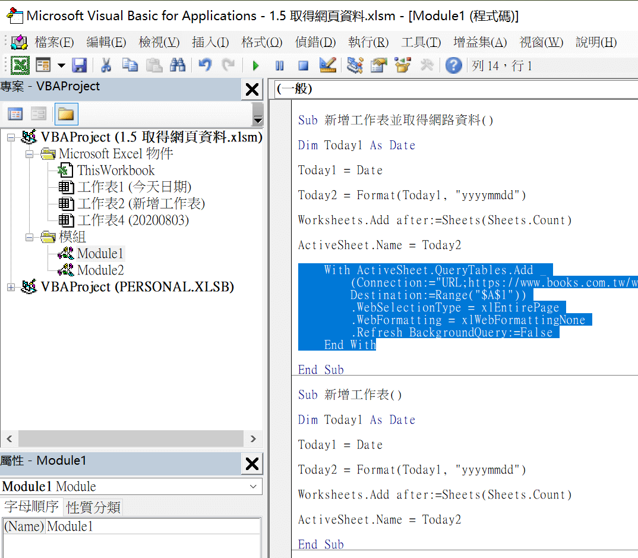Toggle Folders view in project panel
Image resolution: width=638 pixels, height=558 pixels.
coord(66,114)
